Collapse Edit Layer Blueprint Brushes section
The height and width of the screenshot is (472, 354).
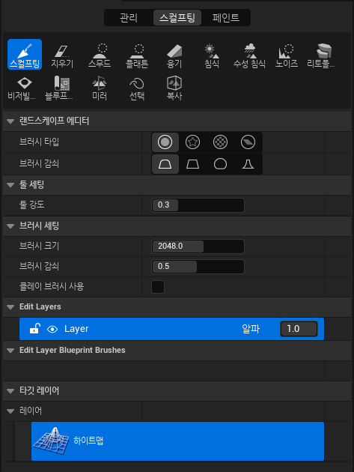coord(10,351)
